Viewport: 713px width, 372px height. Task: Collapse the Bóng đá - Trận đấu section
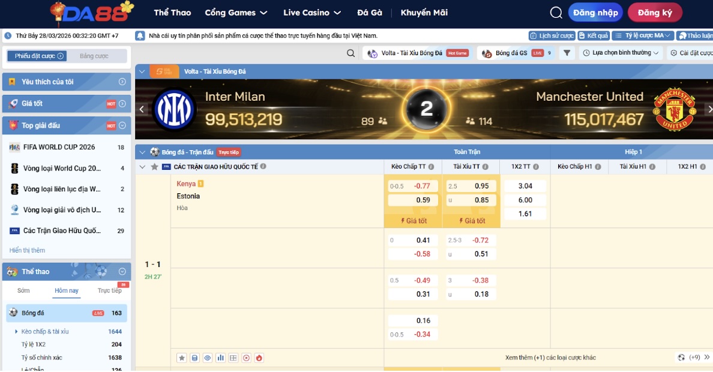click(142, 152)
